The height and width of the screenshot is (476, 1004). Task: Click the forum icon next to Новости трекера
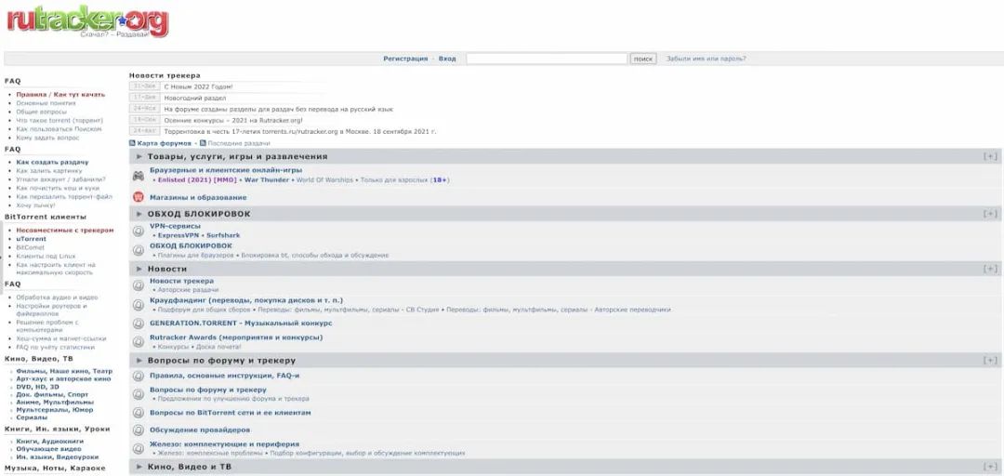139,284
